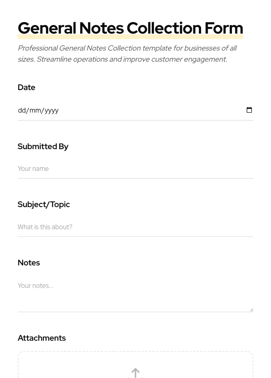Click the 'Attachments' section label

point(42,338)
